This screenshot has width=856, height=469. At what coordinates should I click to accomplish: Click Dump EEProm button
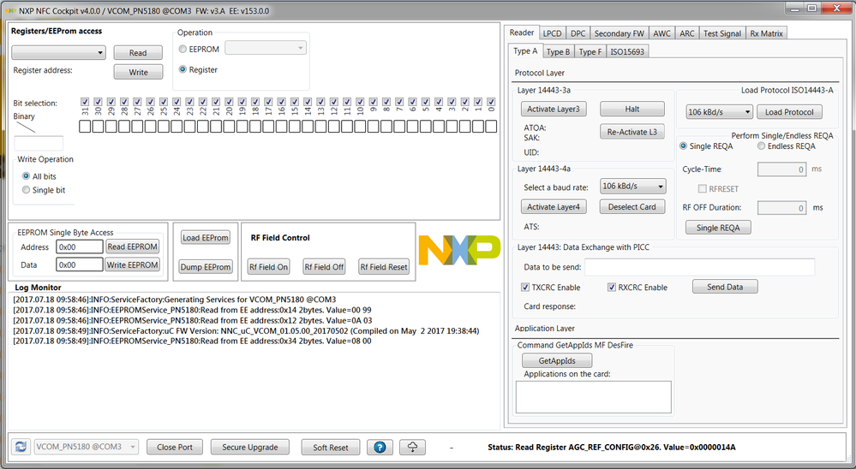click(x=206, y=267)
